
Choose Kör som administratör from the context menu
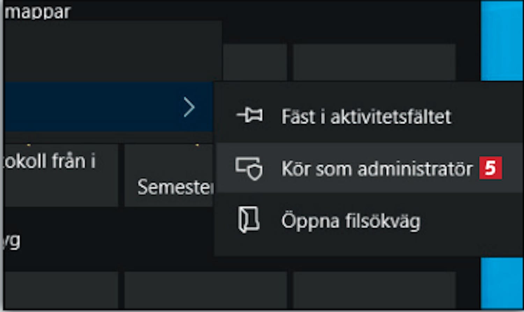368,168
